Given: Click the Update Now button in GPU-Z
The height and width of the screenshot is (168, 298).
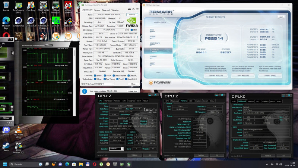Looking at the screenshot, I should point(132,91).
